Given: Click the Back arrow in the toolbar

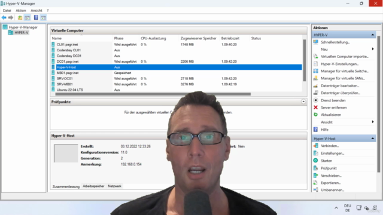Looking at the screenshot, I should 4,17.
